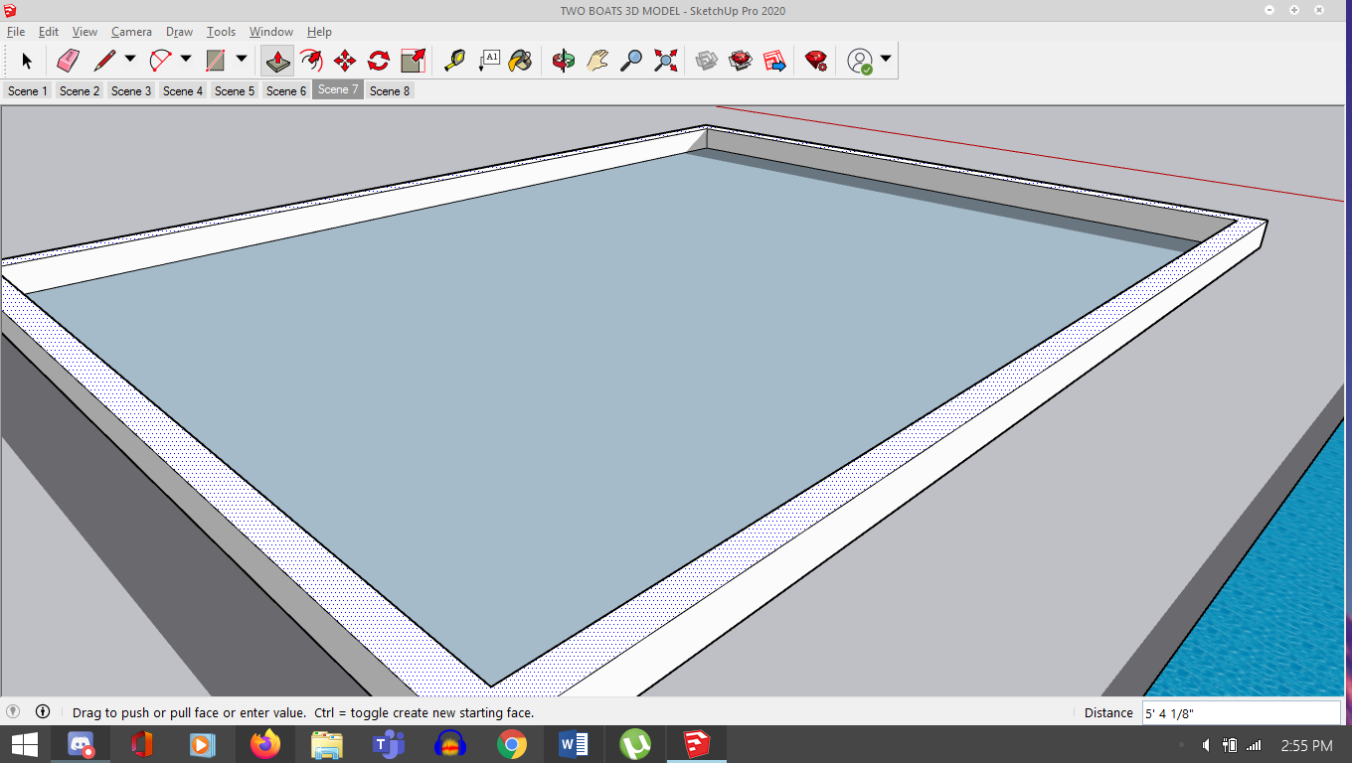Select the Pan hand tool
Screen dimensions: 1352x763
(x=597, y=61)
